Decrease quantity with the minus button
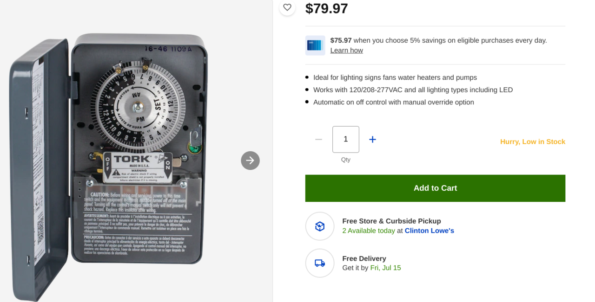This screenshot has width=595, height=302. coord(318,139)
